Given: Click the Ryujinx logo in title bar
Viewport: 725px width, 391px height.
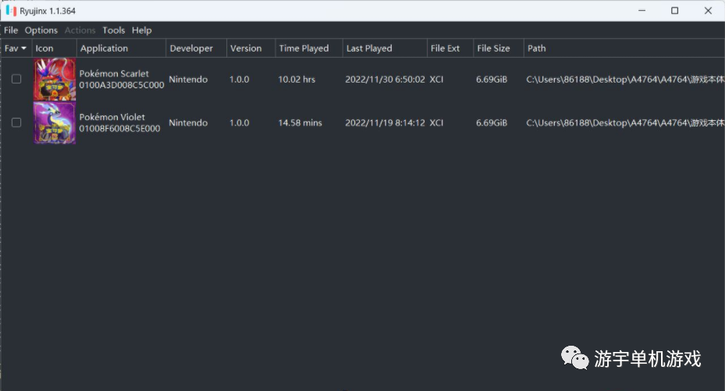Looking at the screenshot, I should pyautogui.click(x=11, y=11).
